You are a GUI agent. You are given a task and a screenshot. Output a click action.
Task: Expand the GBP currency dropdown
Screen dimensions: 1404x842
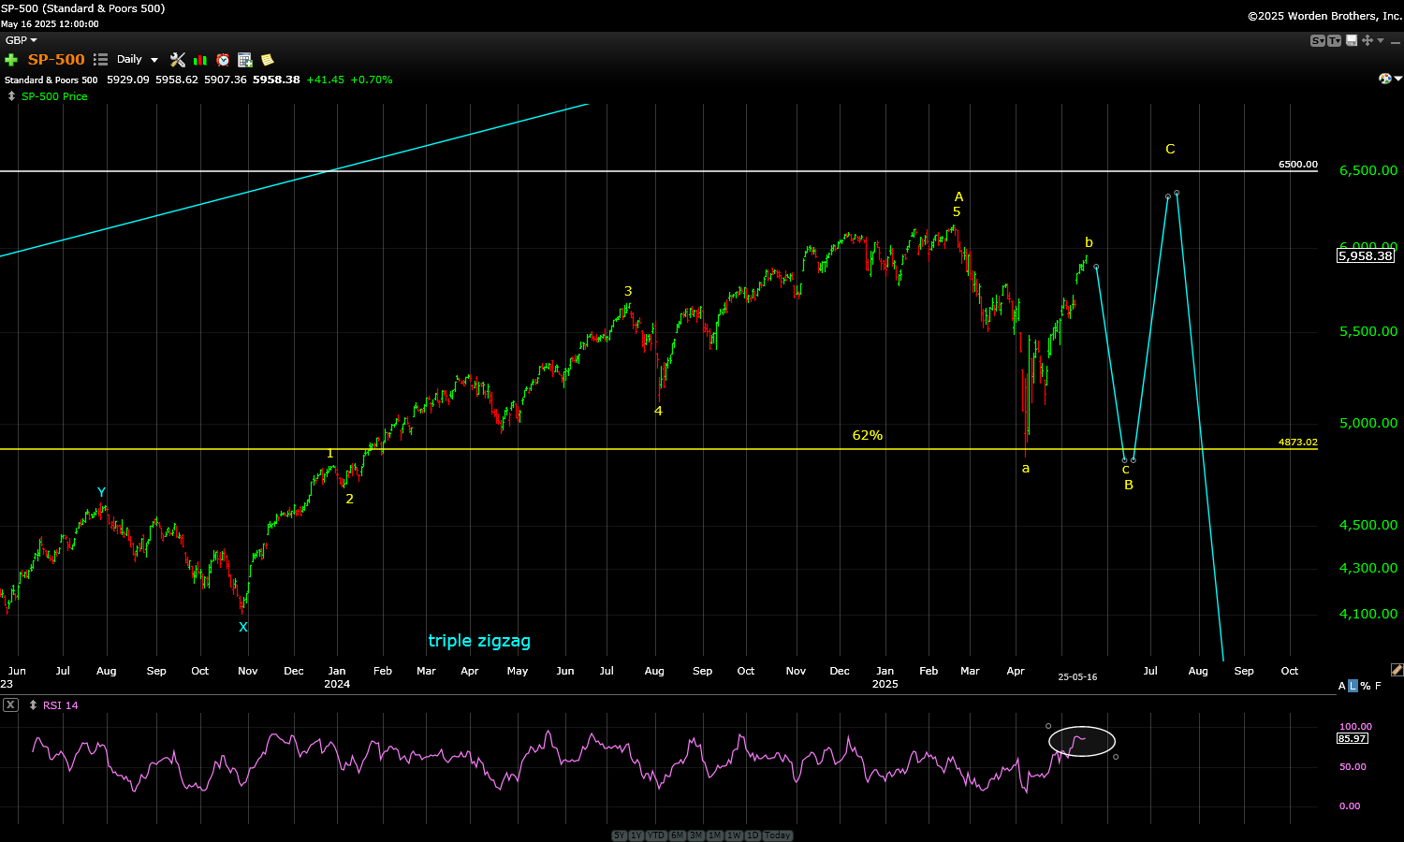pyautogui.click(x=21, y=40)
